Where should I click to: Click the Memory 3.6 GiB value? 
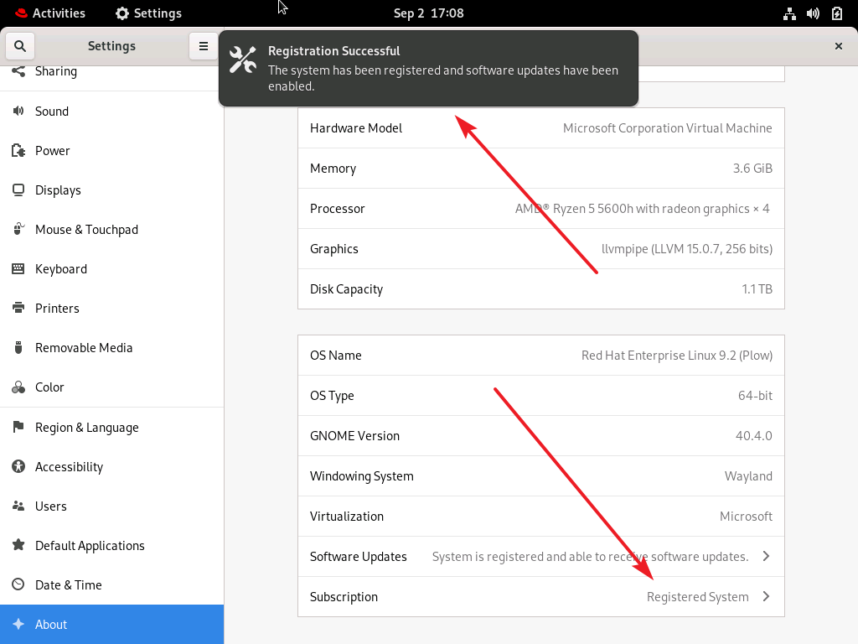click(x=752, y=168)
